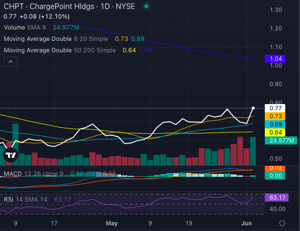Select the CHPT ChargePoint Hldgs symbol title
Image resolution: width=300 pixels, height=231 pixels.
point(69,7)
